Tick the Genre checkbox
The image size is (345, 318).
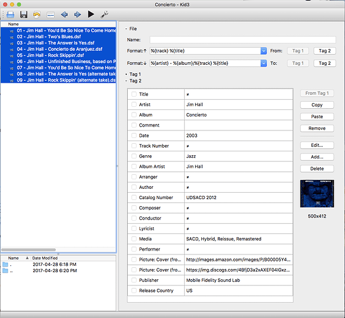click(x=134, y=156)
